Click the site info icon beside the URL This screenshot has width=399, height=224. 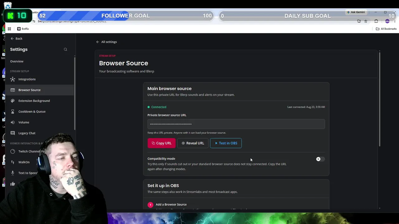34,21
